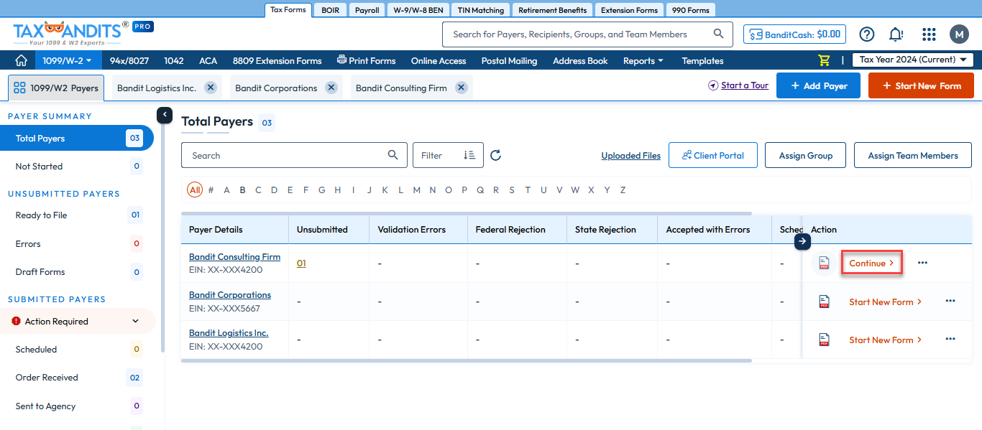Open the Uploaded Files link

pos(631,155)
